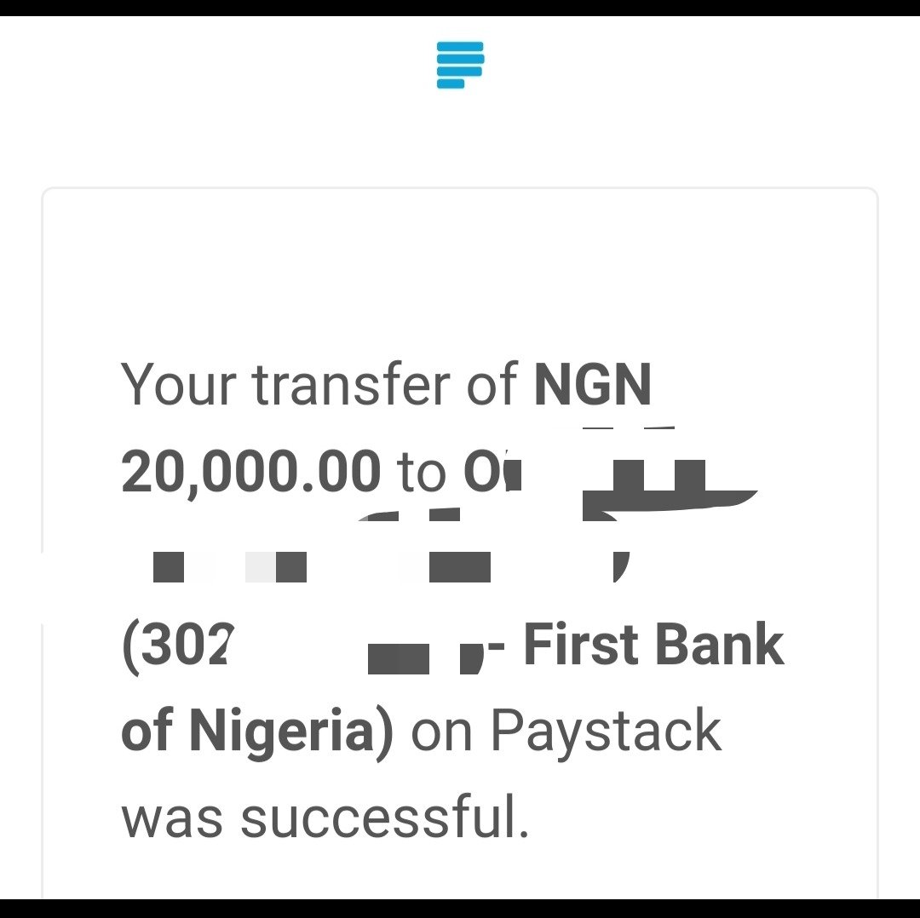Click the bold NGN currency label
Screen dimensions: 920x918
point(593,385)
